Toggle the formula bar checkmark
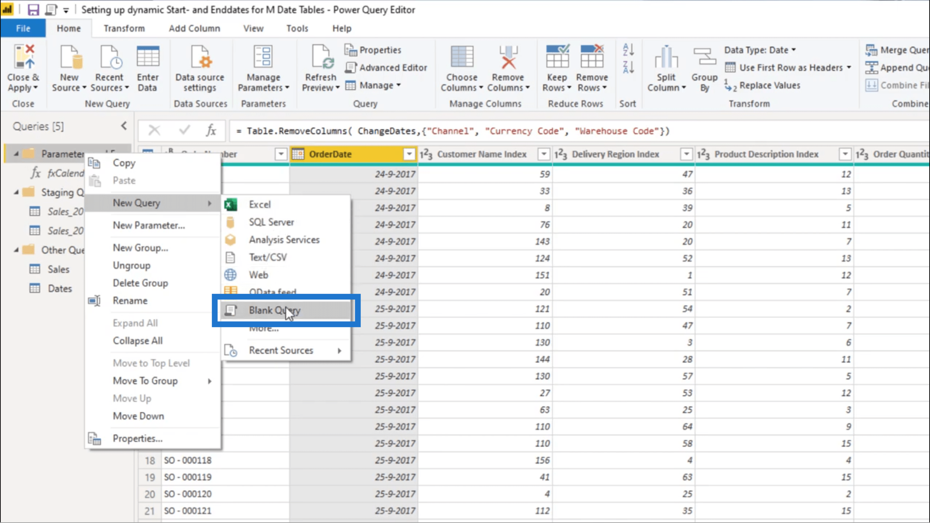Screen dimensions: 930x523 185,130
